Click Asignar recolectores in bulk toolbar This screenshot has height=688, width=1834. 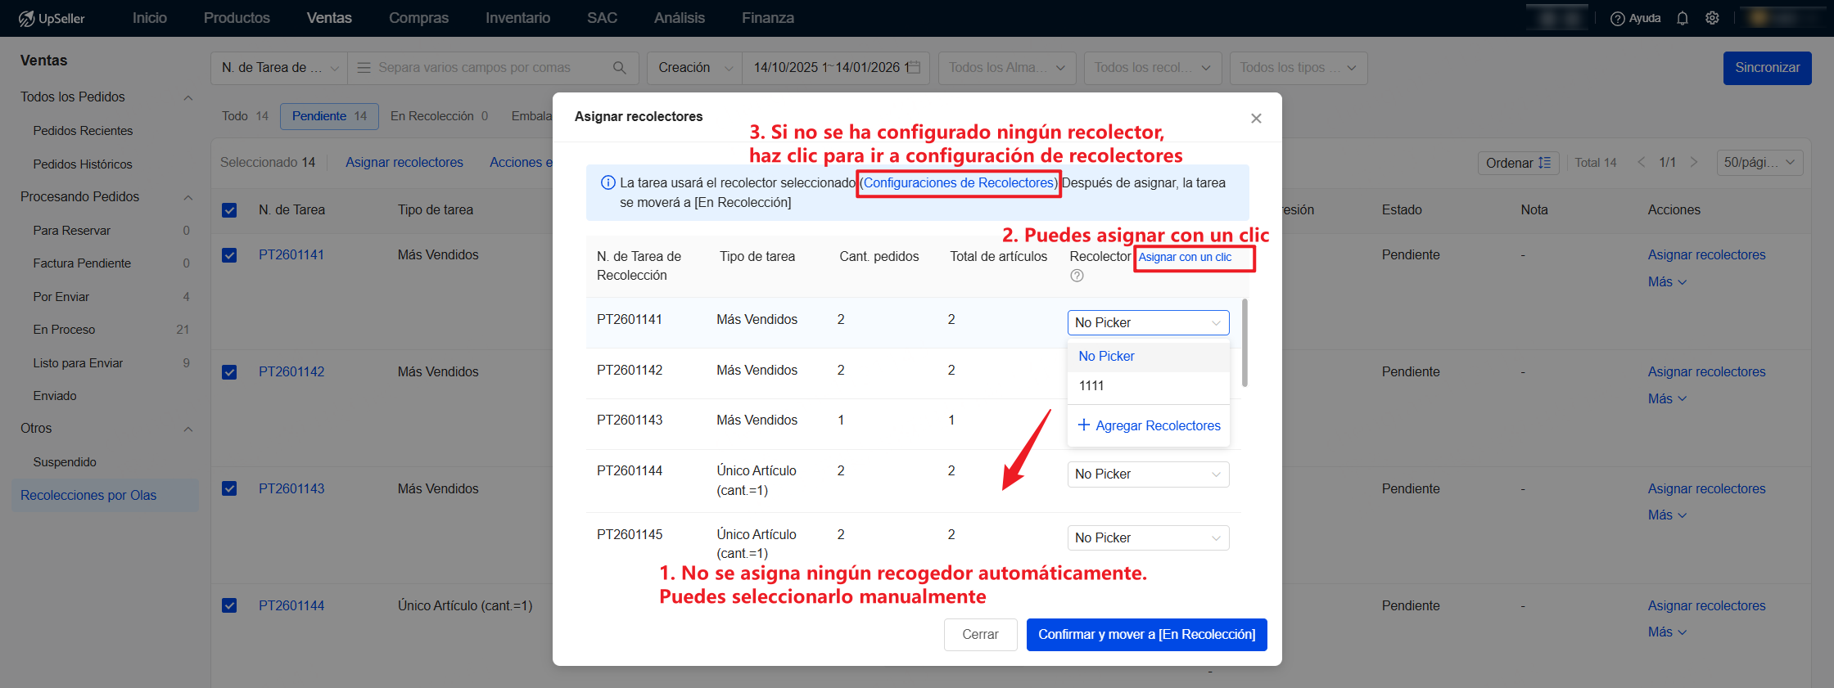[404, 163]
